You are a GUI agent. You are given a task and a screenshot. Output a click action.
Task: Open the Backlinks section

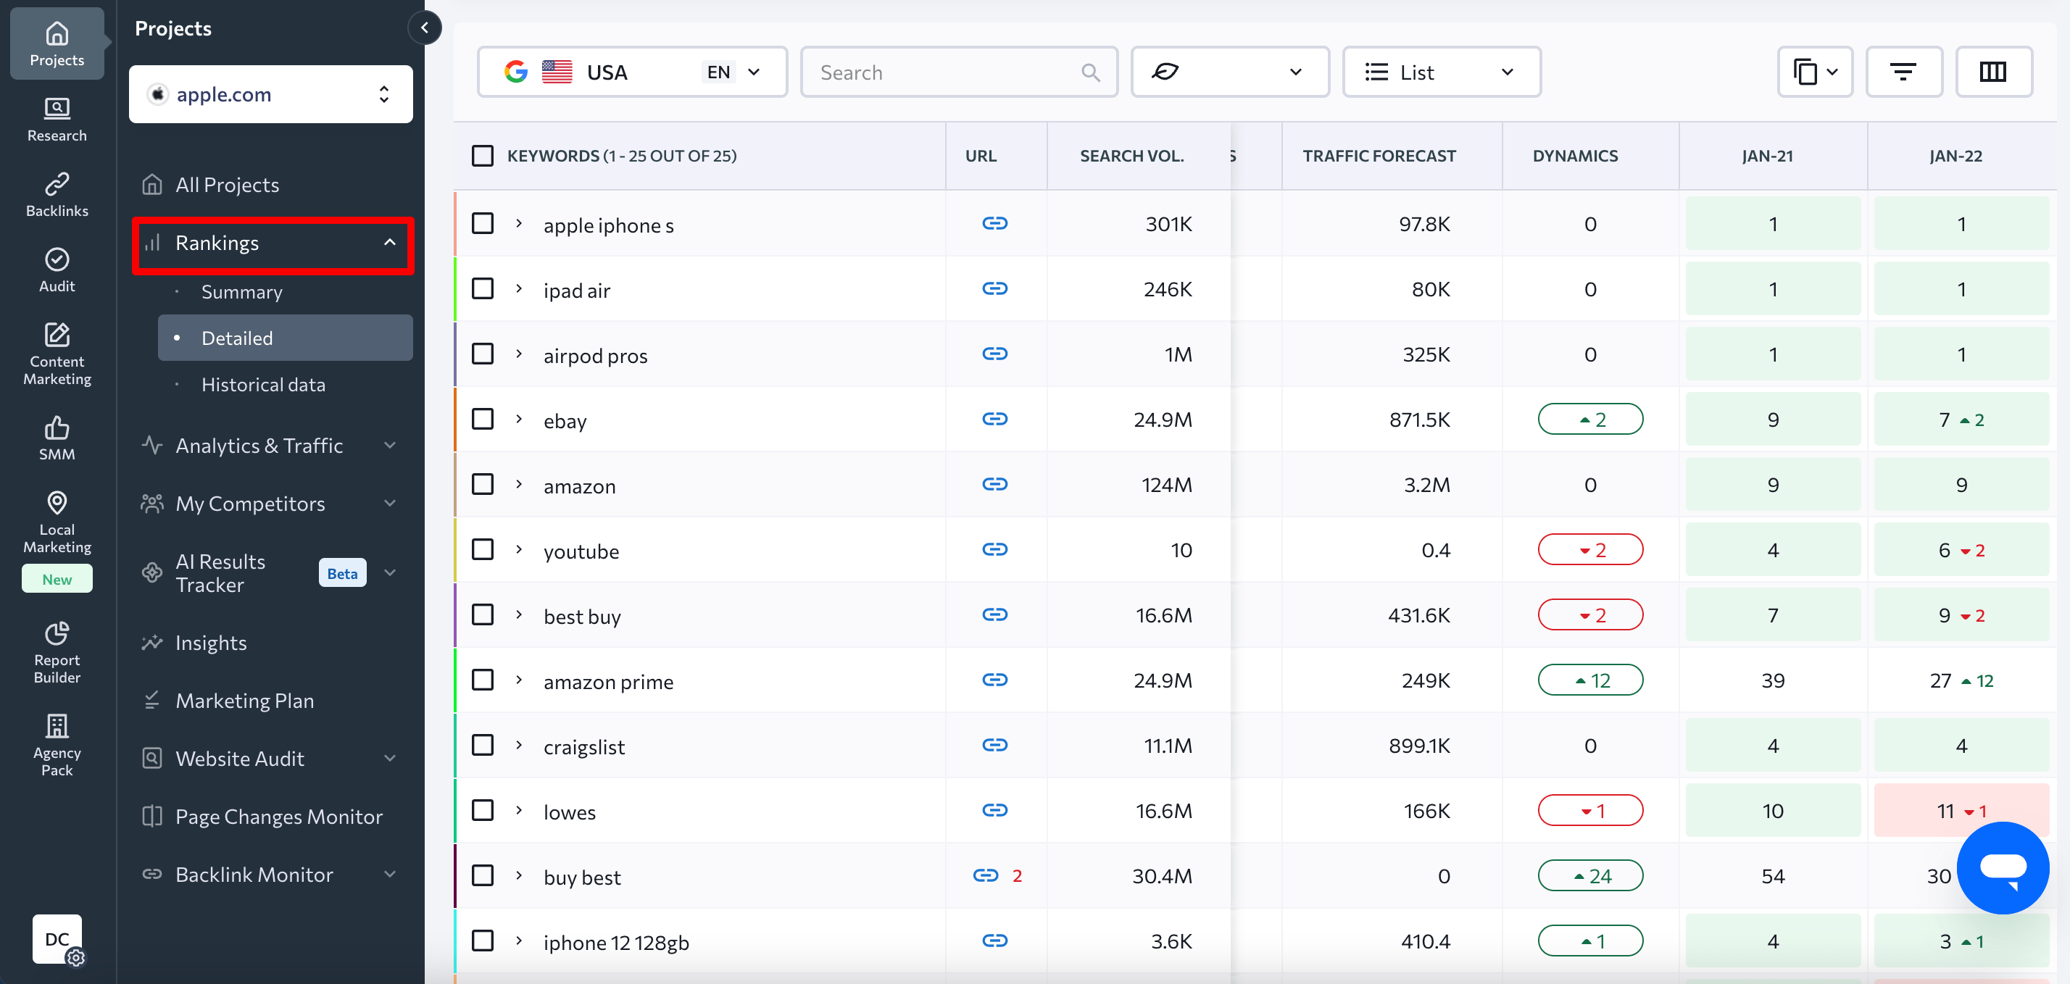[57, 195]
